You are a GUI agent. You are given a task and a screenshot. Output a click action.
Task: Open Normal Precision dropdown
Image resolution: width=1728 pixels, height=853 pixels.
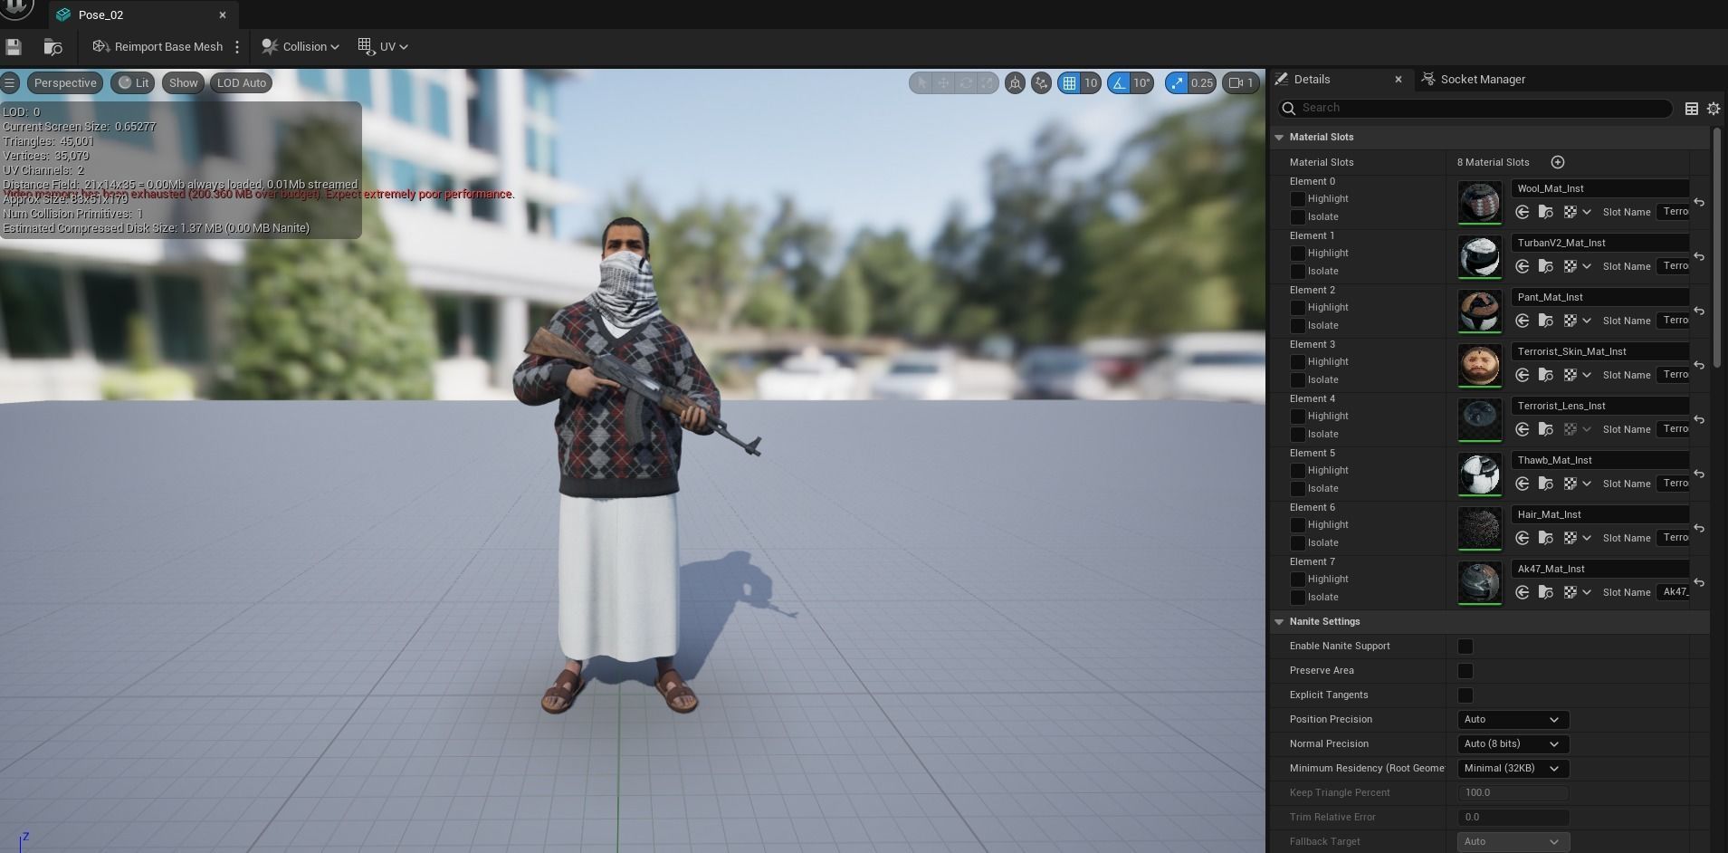1513,743
